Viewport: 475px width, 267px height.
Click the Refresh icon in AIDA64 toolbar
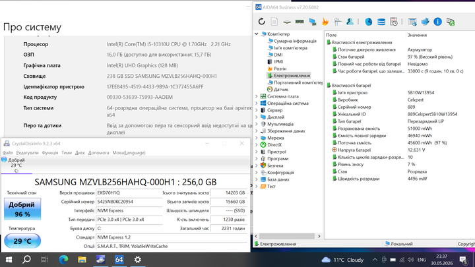(x=262, y=22)
